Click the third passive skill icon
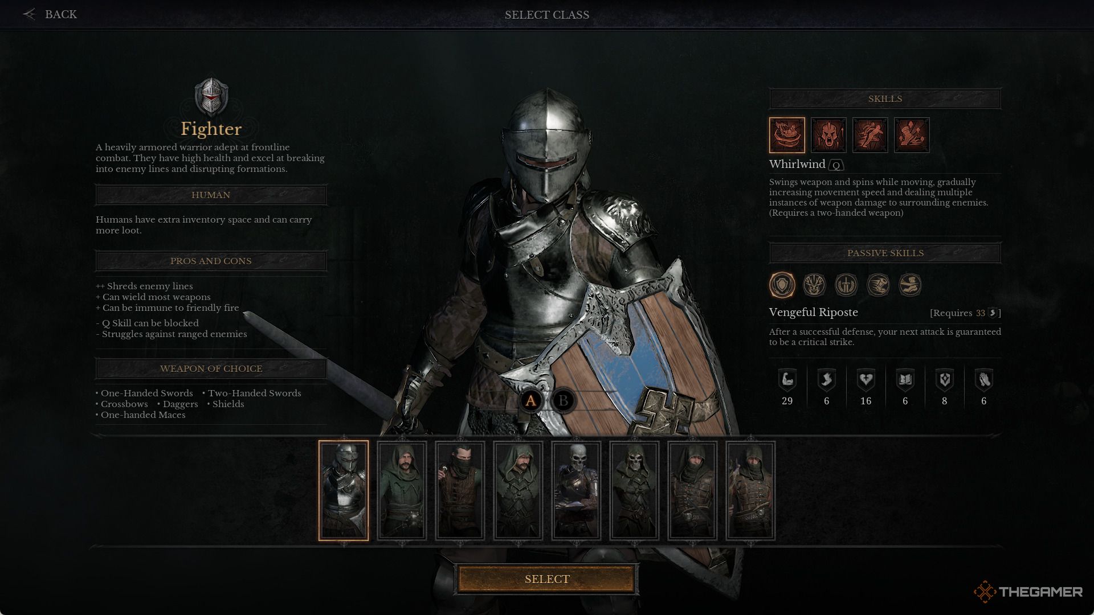Screen dimensions: 1094x615 coord(846,285)
